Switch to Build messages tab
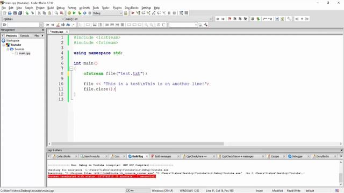Viewport: 344px width, 193px height. [x=163, y=156]
